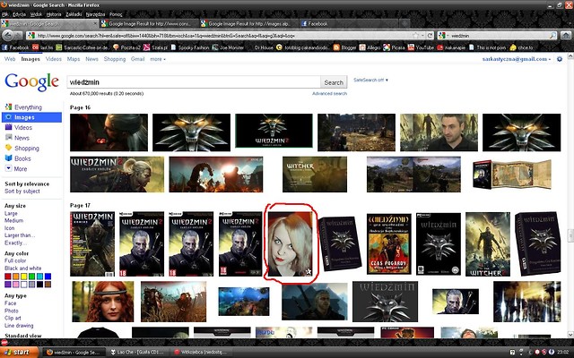This screenshot has height=358, width=574.
Task: Reload the page with the refresh icon
Action: click(430, 36)
